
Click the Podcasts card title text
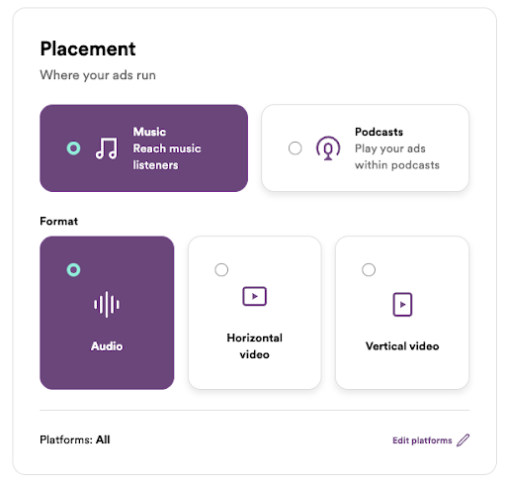click(379, 132)
